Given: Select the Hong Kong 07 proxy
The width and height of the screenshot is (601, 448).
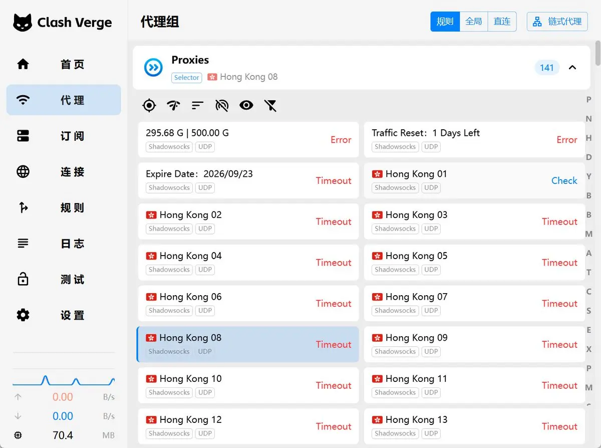Looking at the screenshot, I should tap(474, 304).
